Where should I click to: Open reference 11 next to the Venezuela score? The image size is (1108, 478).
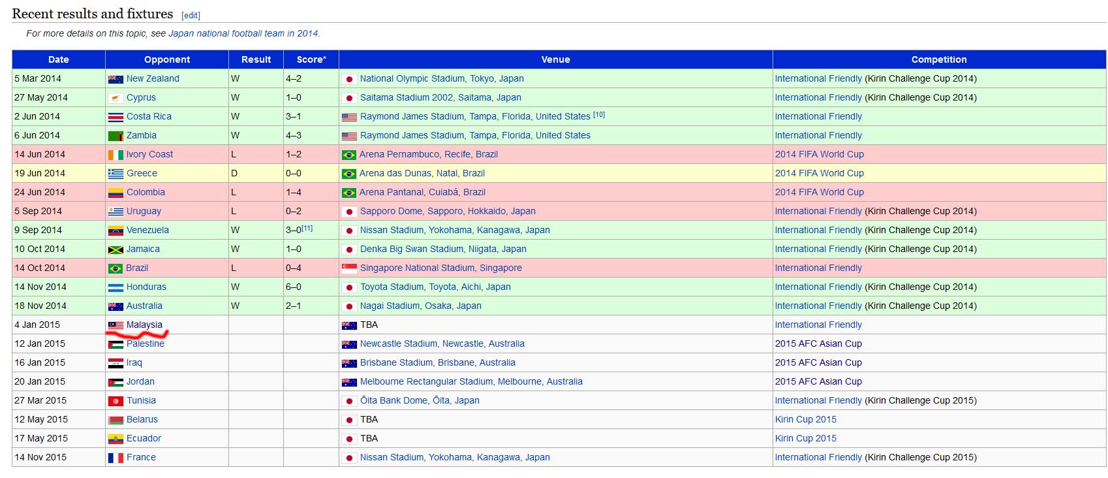(x=307, y=228)
